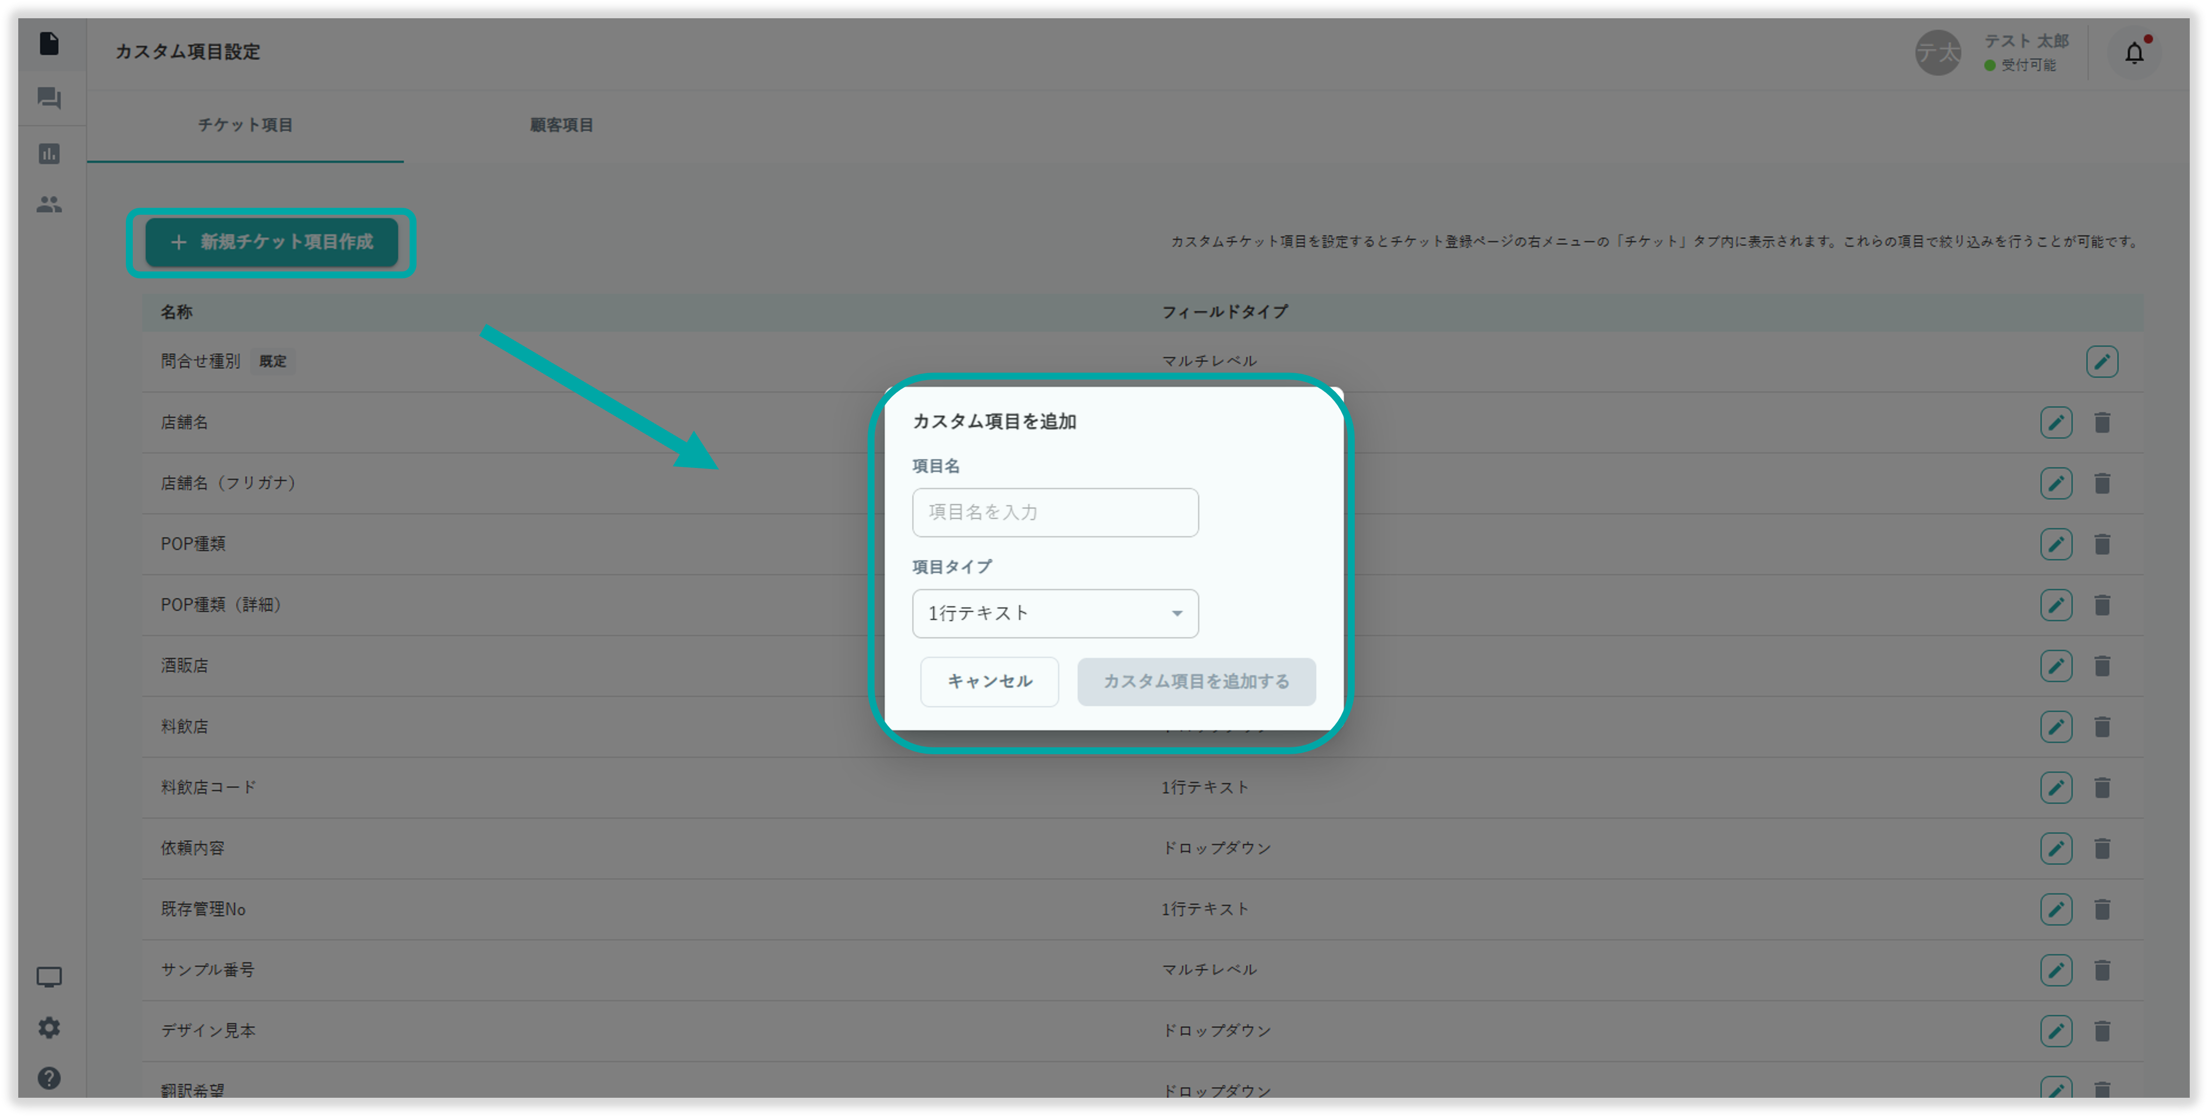
Task: Delete the サンプル番号 field with trash icon
Action: coord(2102,970)
